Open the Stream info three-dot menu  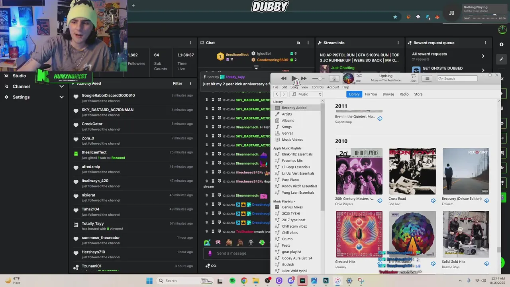398,43
